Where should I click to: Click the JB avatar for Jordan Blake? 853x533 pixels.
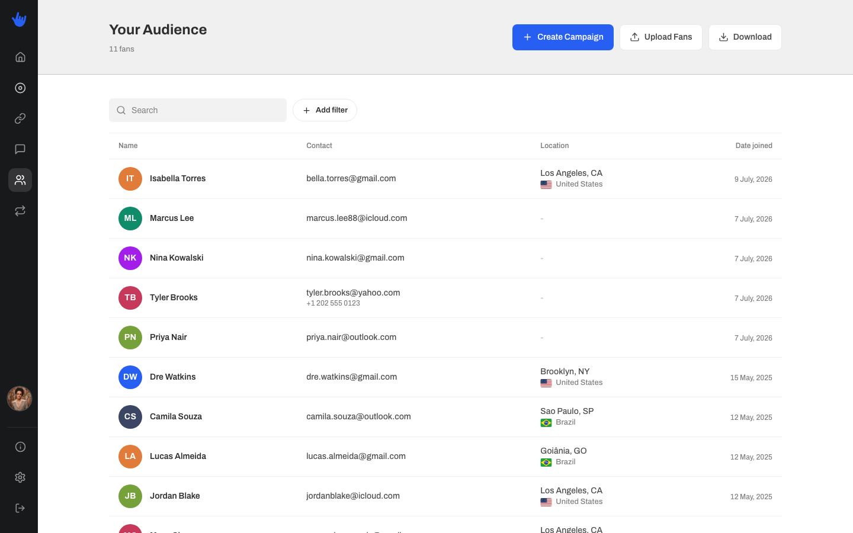[130, 496]
